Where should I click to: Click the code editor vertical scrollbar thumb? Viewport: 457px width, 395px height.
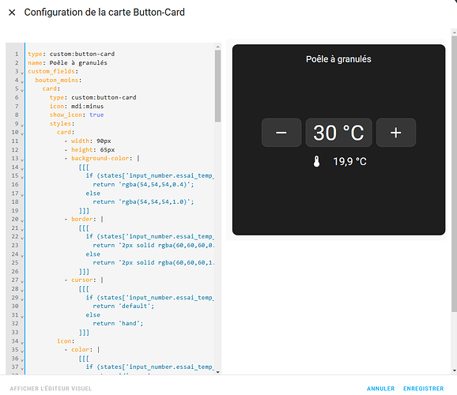217,86
